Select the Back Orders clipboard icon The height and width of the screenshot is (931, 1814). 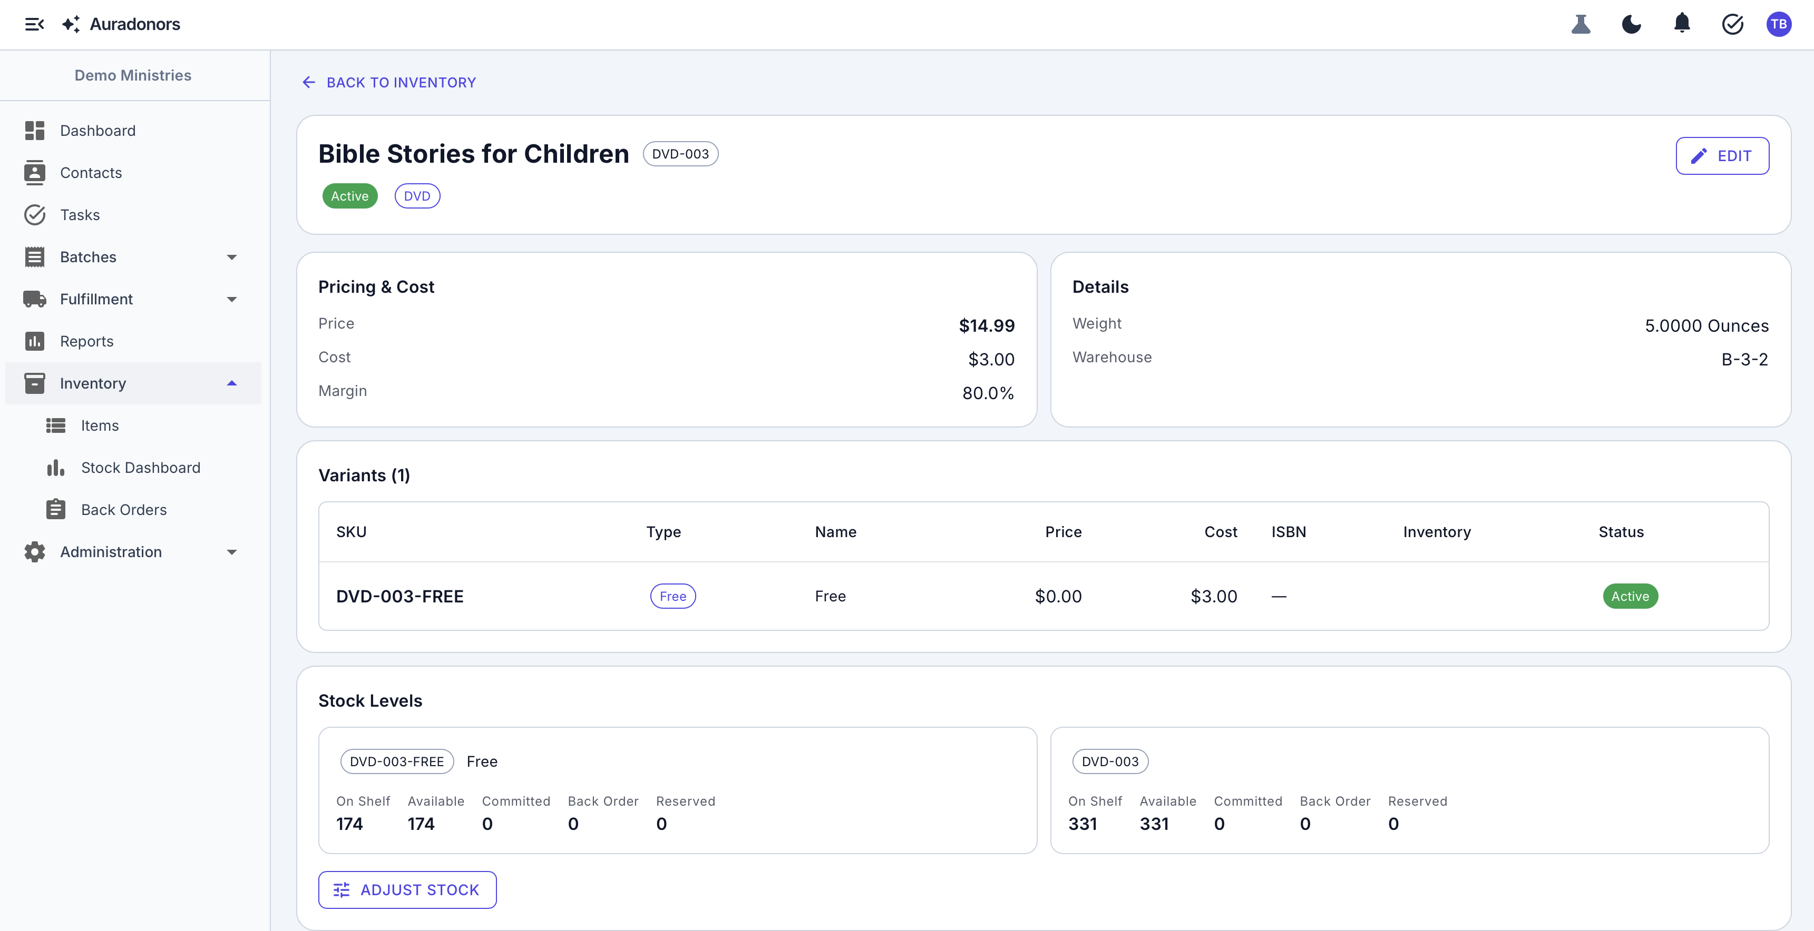tap(56, 509)
